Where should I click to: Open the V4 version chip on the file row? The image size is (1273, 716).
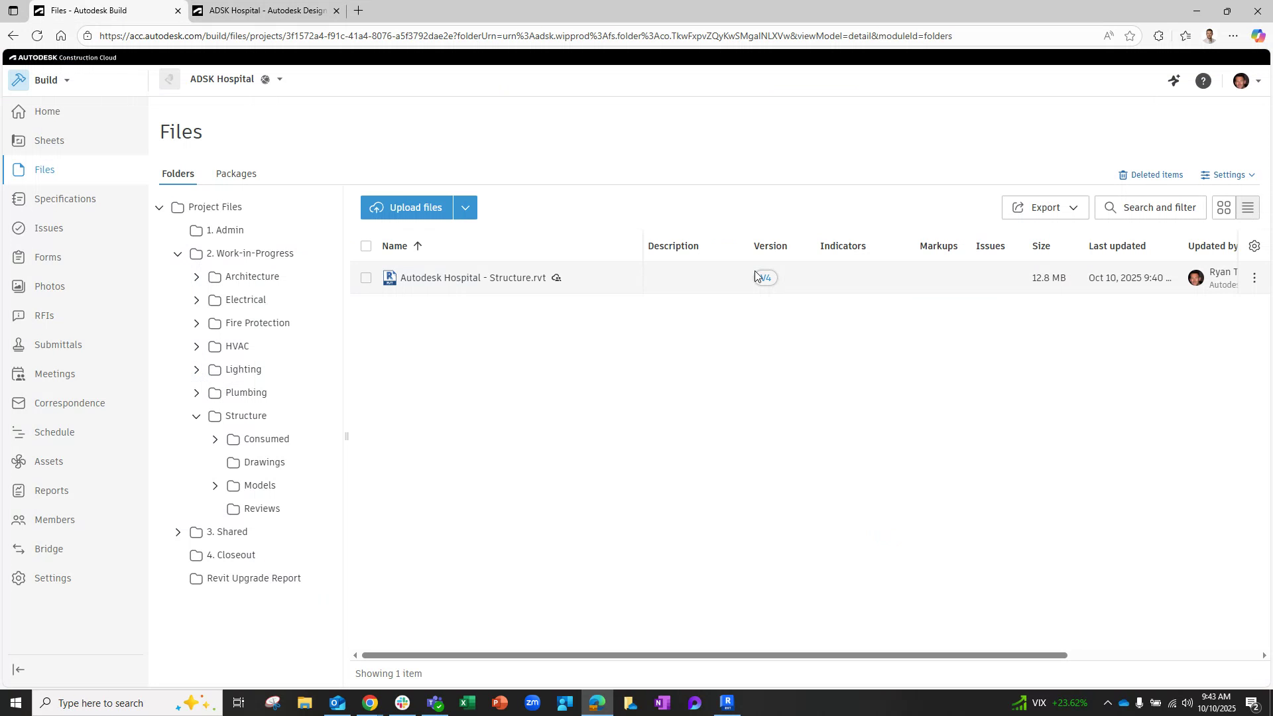click(765, 278)
